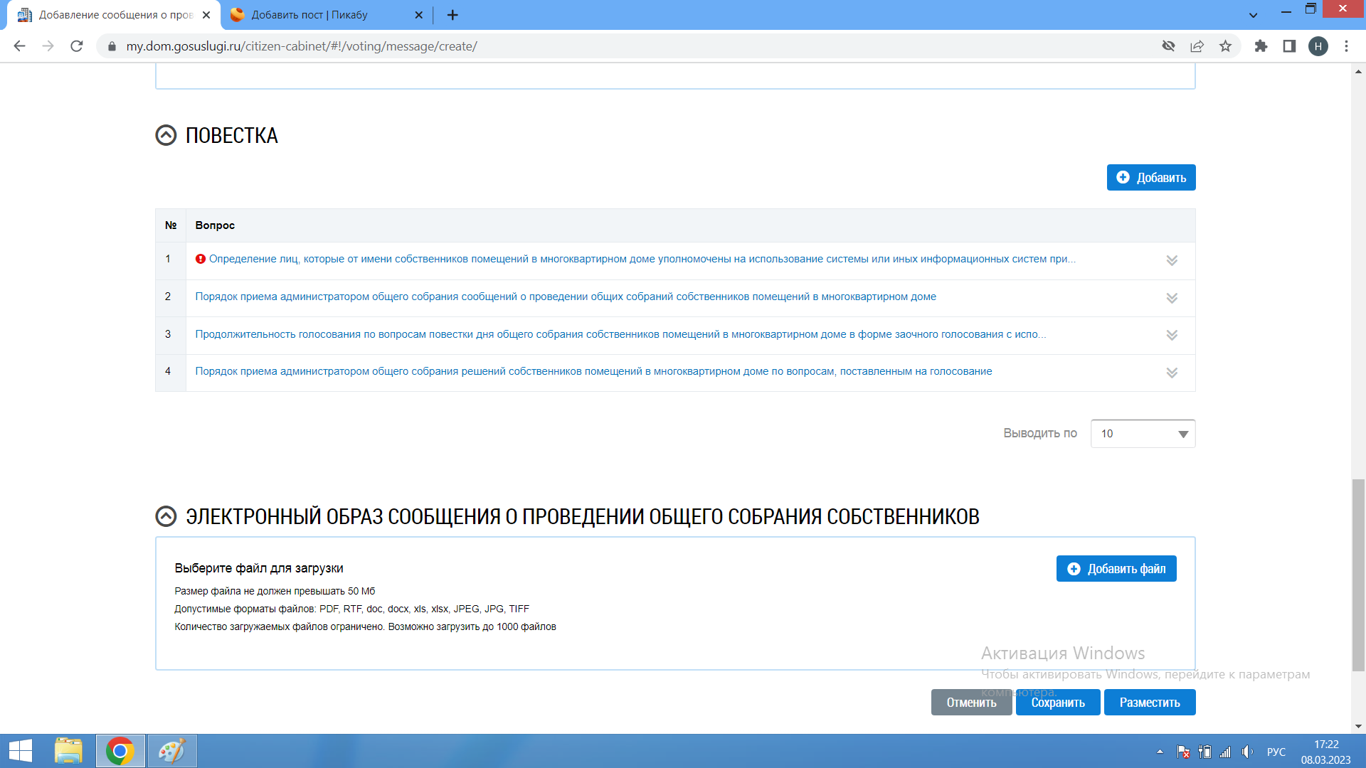
Task: Open question 2 link about приема сообщений
Action: 566,297
